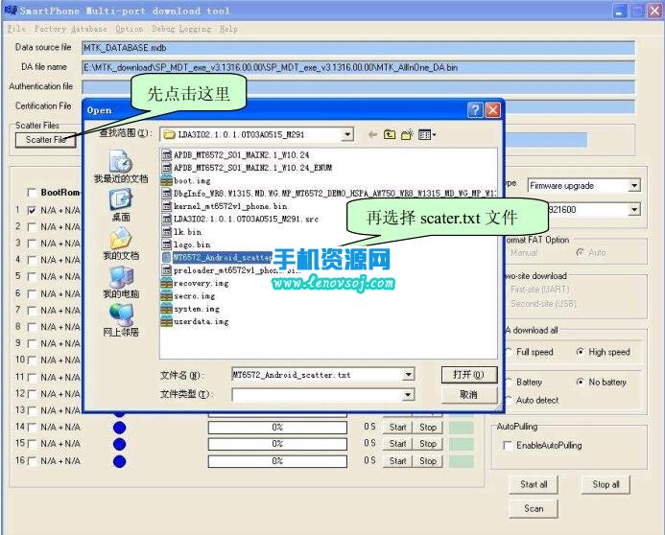Select the boot.img file icon
Screen dimensions: 665x535
[166, 180]
